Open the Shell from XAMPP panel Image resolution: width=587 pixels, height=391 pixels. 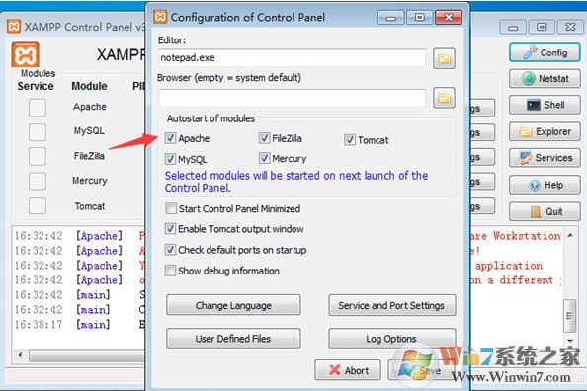545,105
